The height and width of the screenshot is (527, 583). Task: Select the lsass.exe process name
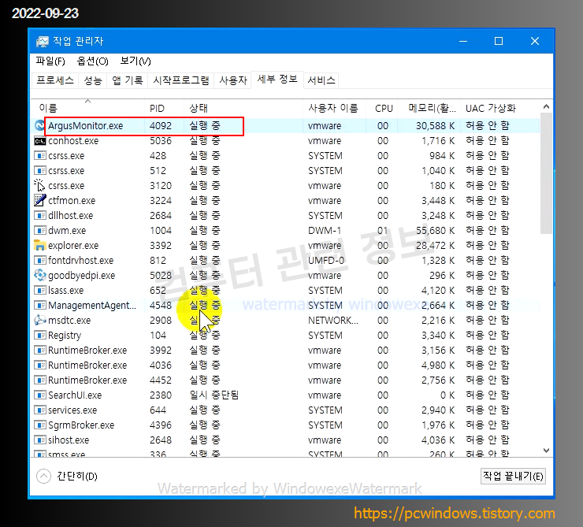[66, 290]
